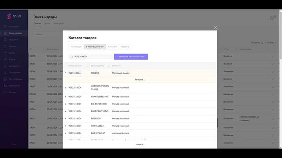
Task: Click the edit pencil for order 39353
Action: click(273, 135)
